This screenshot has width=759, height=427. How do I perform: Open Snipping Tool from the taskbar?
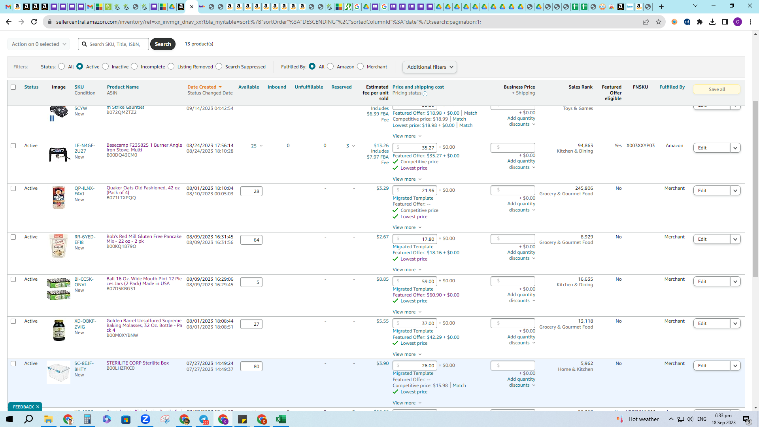click(x=165, y=419)
